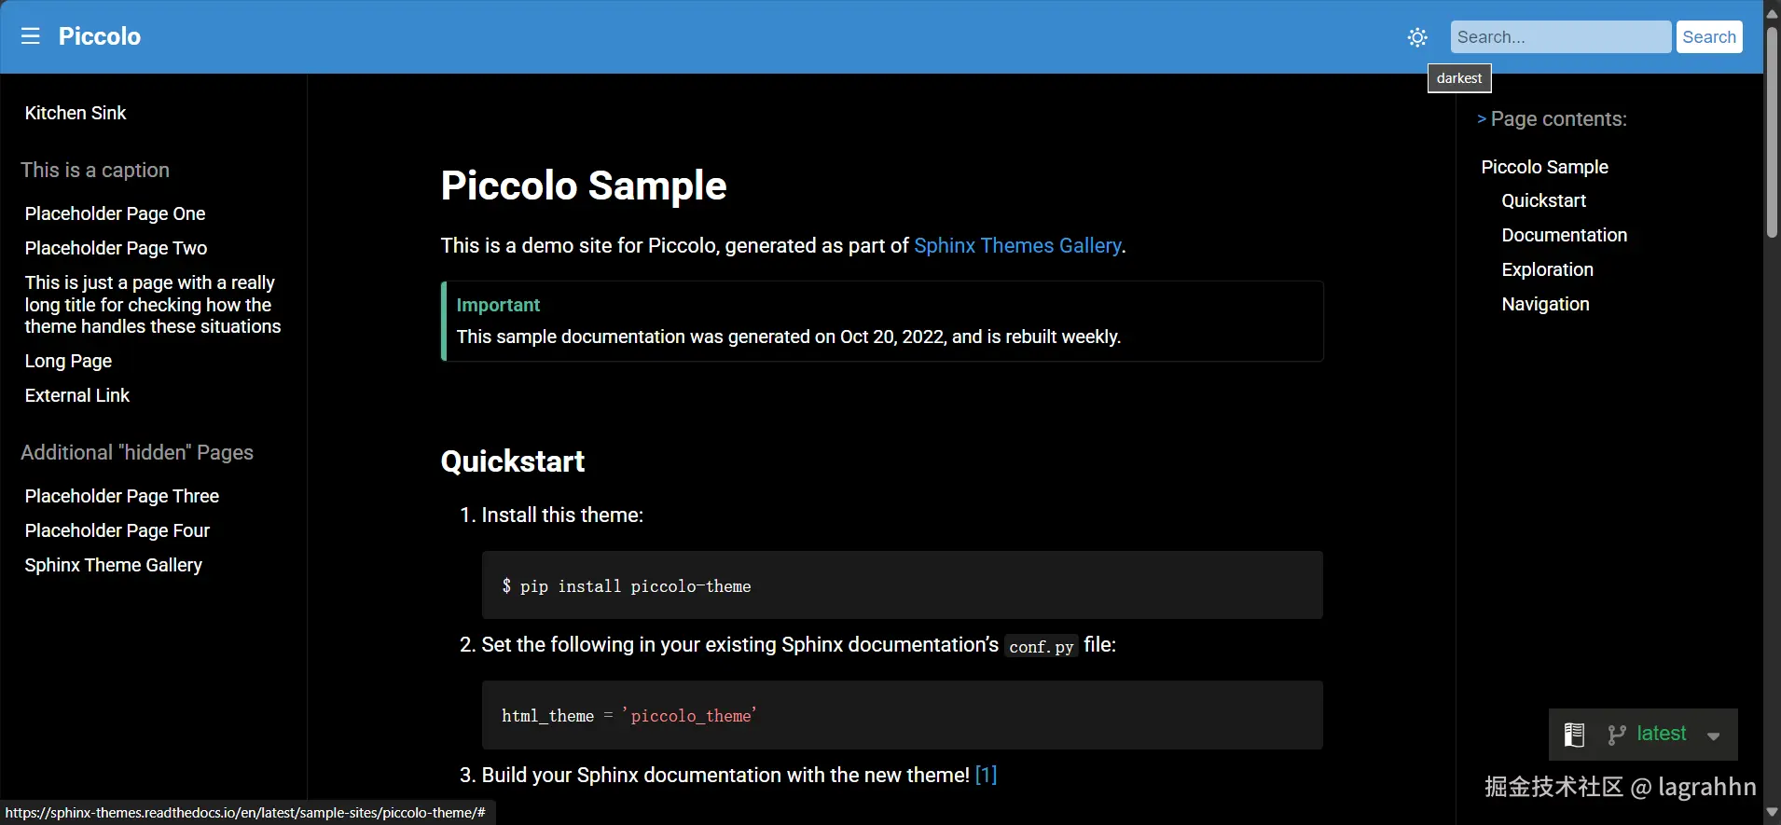Click the footnote [1] reference

(x=986, y=775)
